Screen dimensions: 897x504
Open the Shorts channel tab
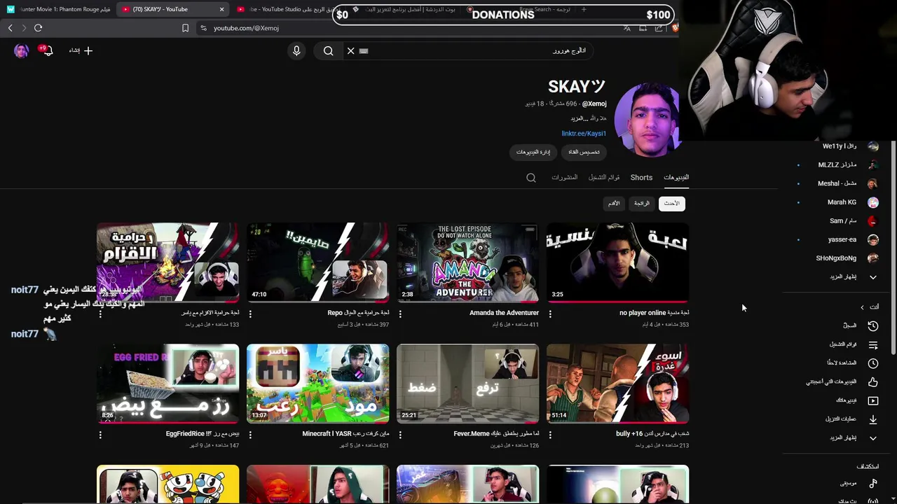[x=641, y=178]
